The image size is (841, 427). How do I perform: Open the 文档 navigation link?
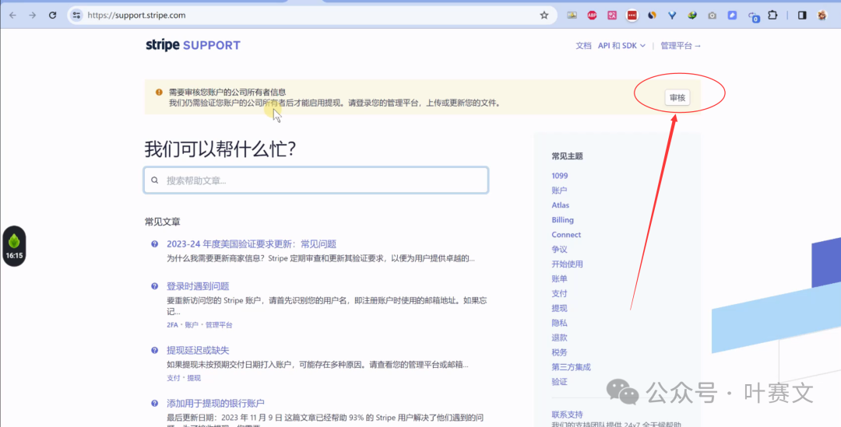coord(583,46)
